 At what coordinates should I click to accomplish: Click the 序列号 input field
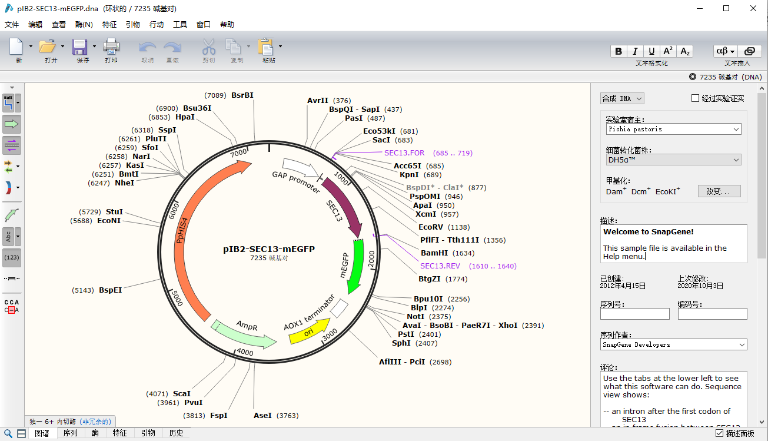pos(635,314)
